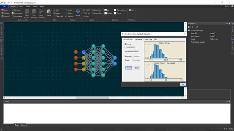Screen dimensions: 234x131
Task: Cut the selected items
Action: pyautogui.click(x=56, y=10)
